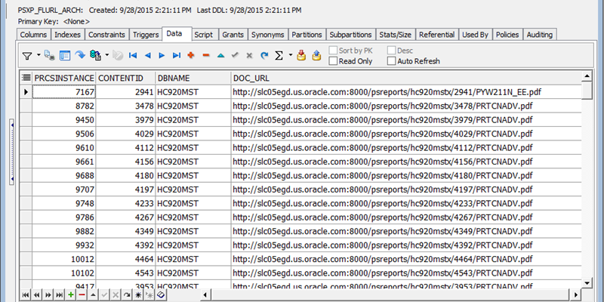Open the Referential tab

click(437, 35)
